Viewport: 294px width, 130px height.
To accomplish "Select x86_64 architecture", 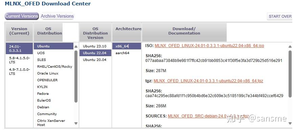I will (127, 46).
